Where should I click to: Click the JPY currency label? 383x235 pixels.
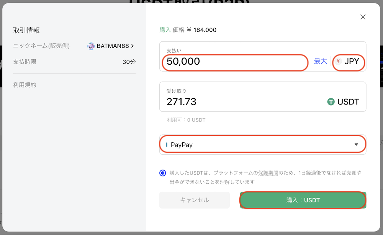(352, 61)
